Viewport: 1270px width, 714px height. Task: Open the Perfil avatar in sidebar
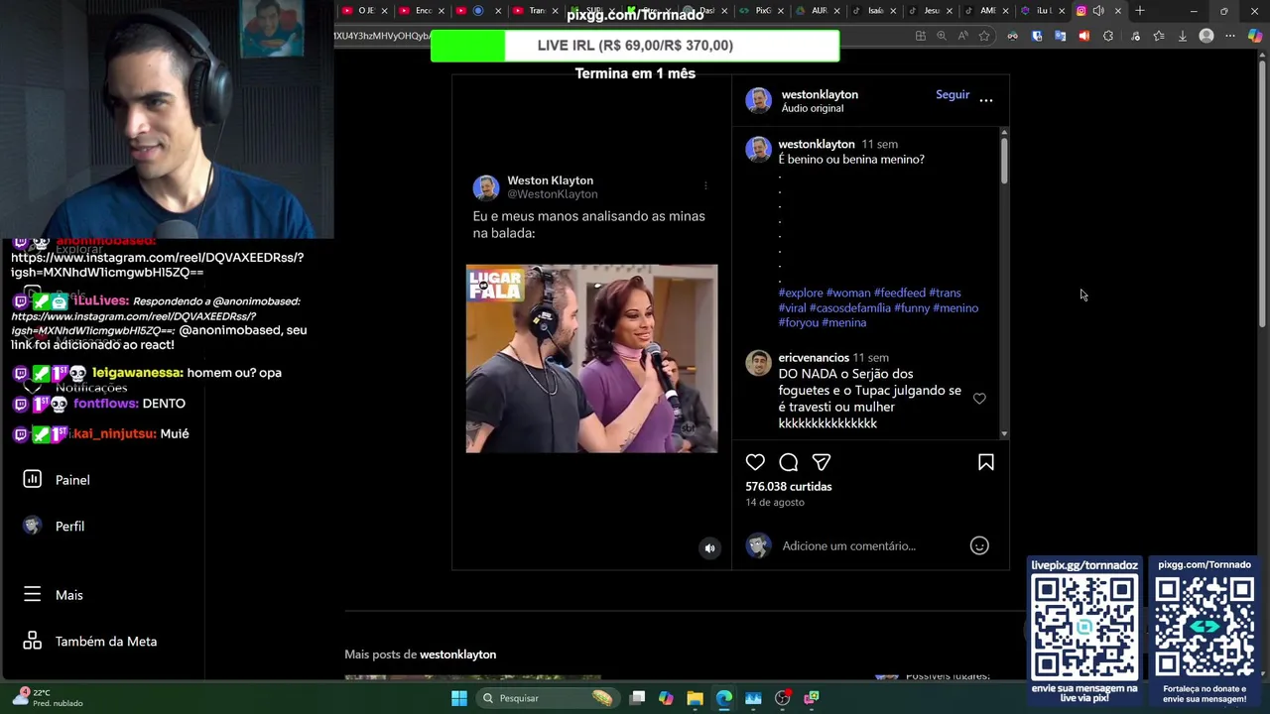(33, 526)
